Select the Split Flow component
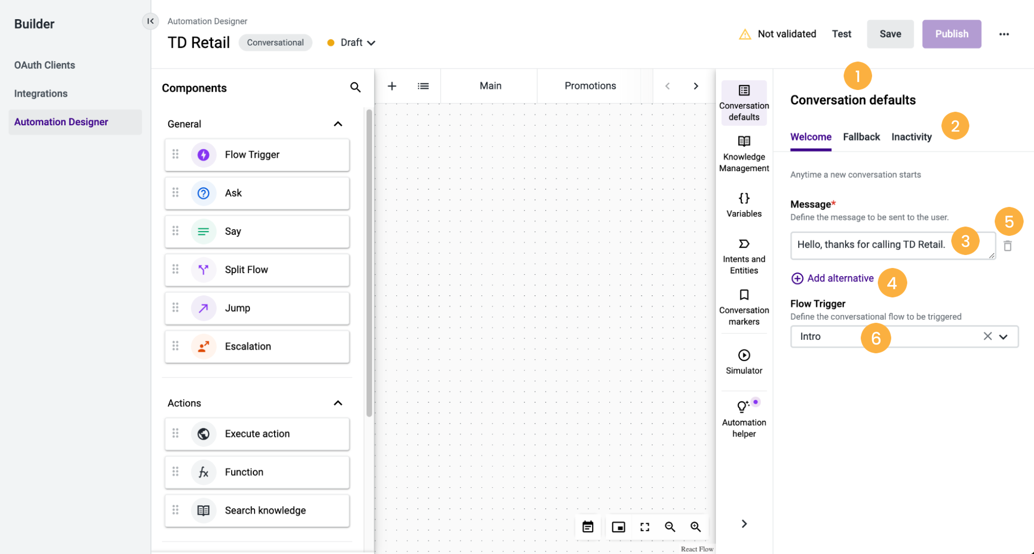The height and width of the screenshot is (554, 1034). point(257,269)
